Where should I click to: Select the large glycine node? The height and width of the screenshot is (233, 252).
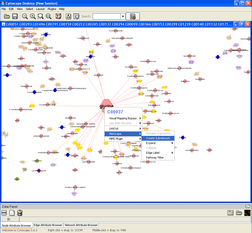(106, 104)
